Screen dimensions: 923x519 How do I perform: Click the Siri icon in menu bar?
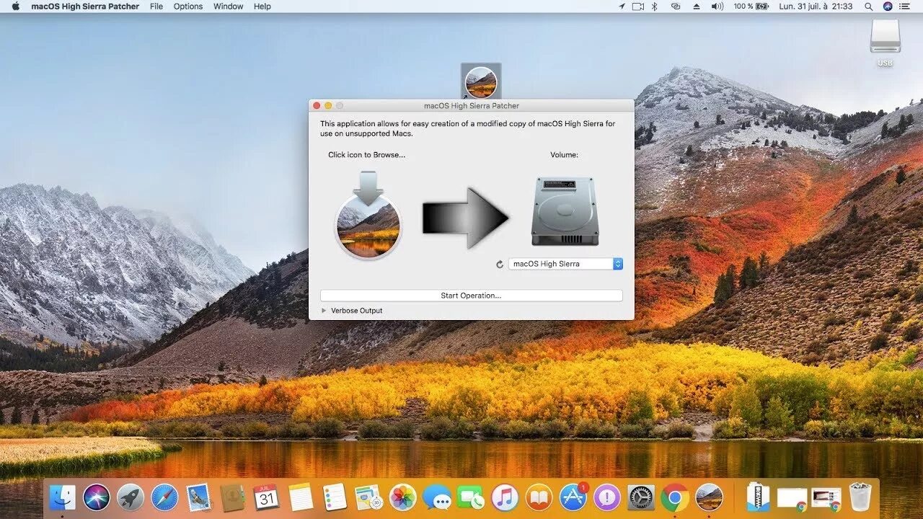pyautogui.click(x=887, y=6)
